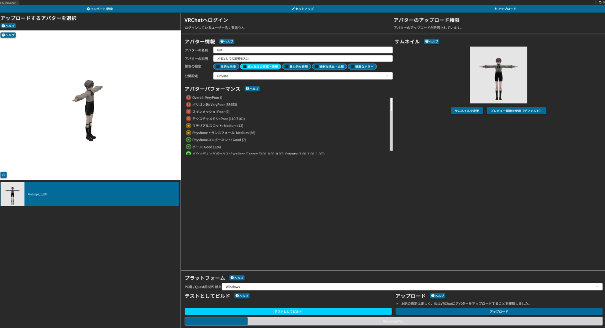605x328 pixels.
Task: Click the サムネイルを変更 button
Action: 467,110
